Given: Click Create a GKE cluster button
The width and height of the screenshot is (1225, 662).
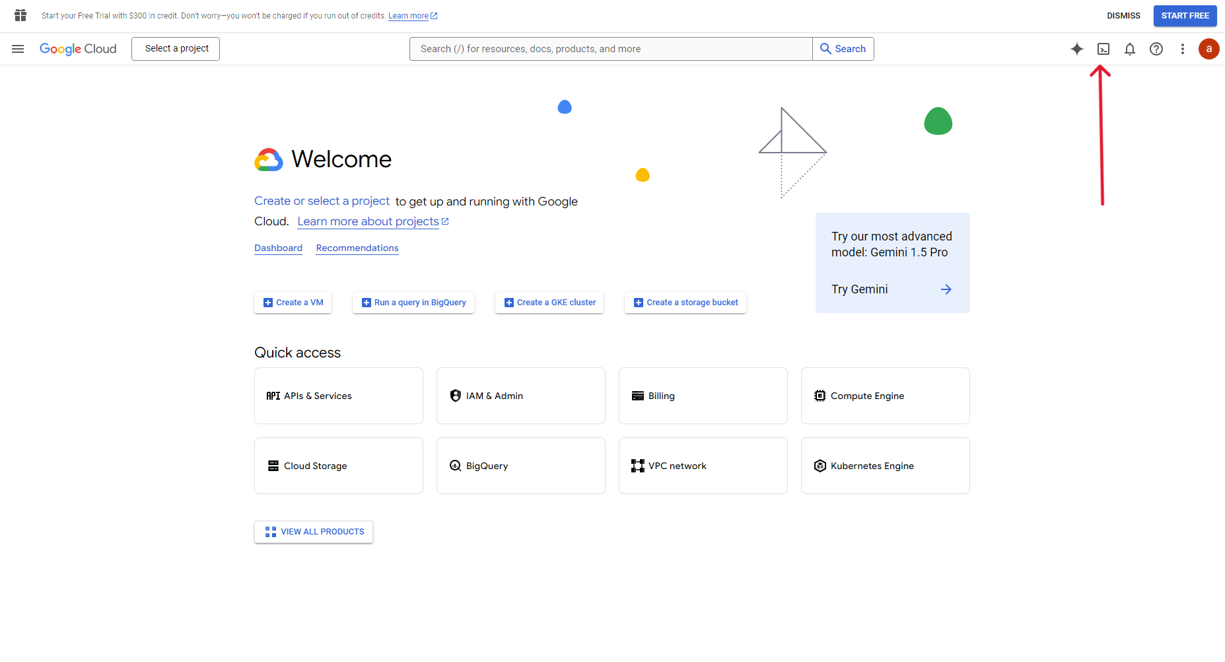Looking at the screenshot, I should [549, 303].
